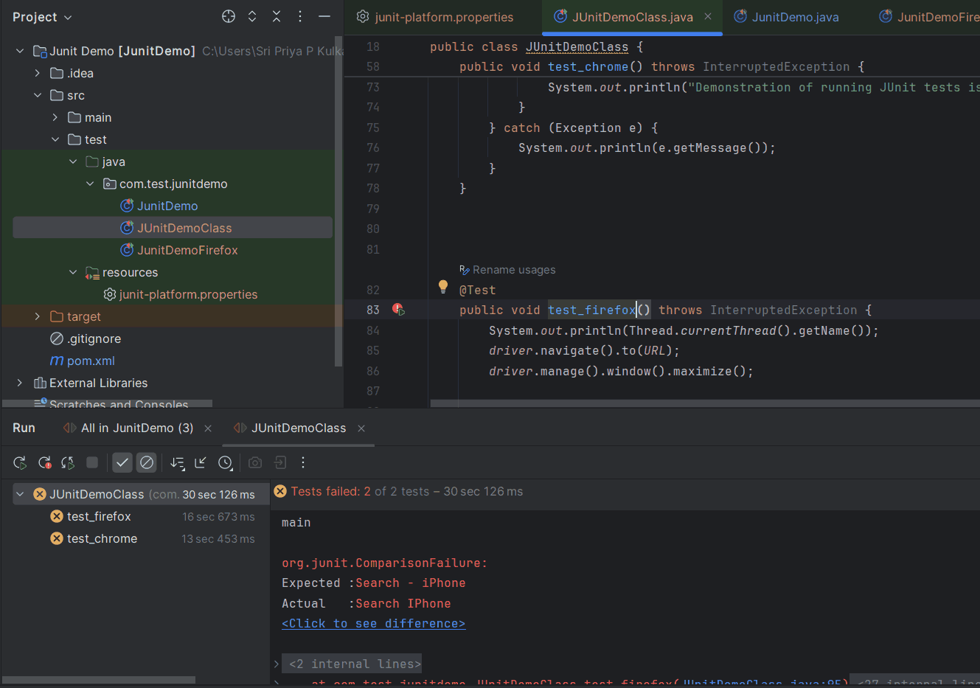
Task: Select the JUnitDemoClass run tab
Action: (x=299, y=428)
